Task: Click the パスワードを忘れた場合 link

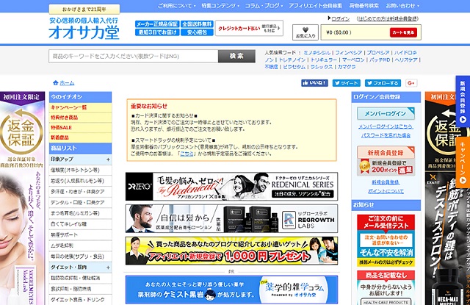Action: (386, 135)
